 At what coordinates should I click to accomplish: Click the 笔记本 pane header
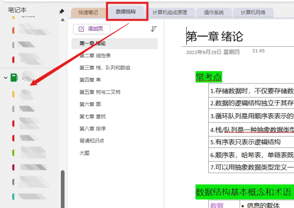tap(17, 10)
